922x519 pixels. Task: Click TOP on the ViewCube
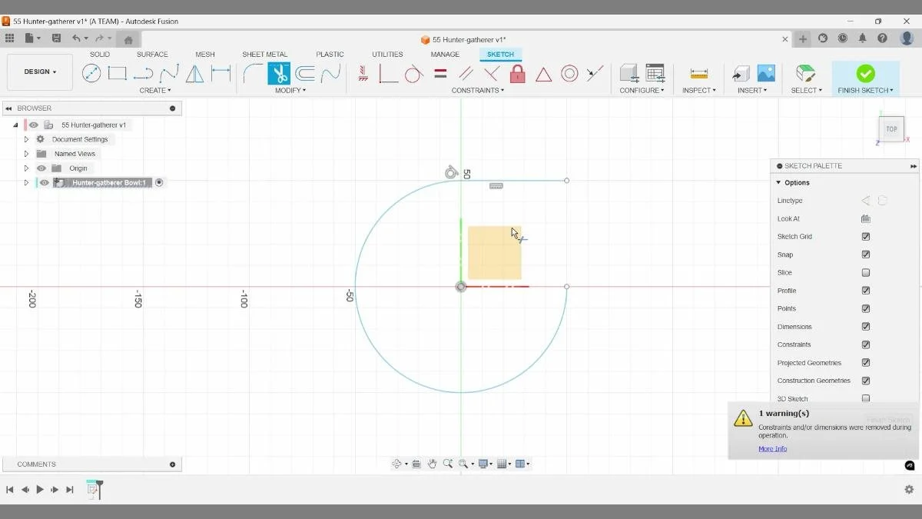tap(890, 129)
